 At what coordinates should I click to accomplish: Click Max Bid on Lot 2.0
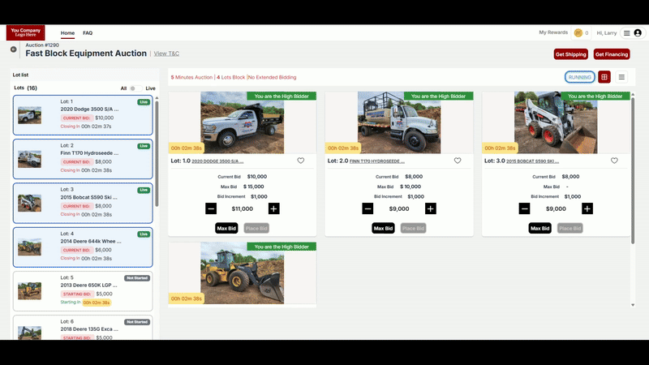pyautogui.click(x=383, y=228)
